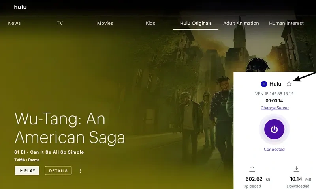This screenshot has width=316, height=189.
Task: Go to the Adult Animation tab
Action: (241, 23)
